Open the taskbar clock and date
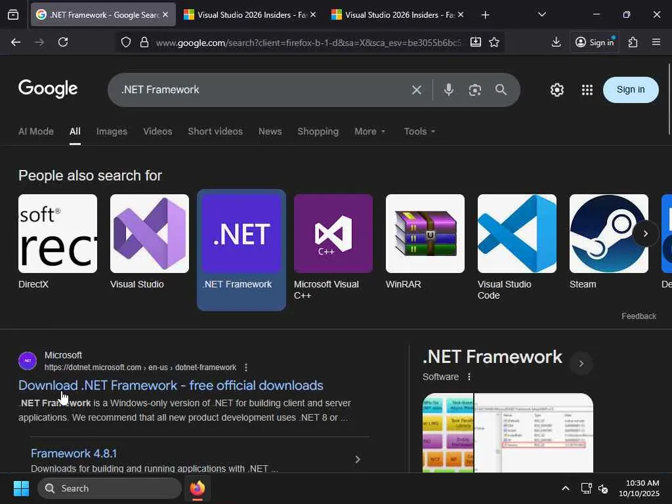 click(639, 488)
